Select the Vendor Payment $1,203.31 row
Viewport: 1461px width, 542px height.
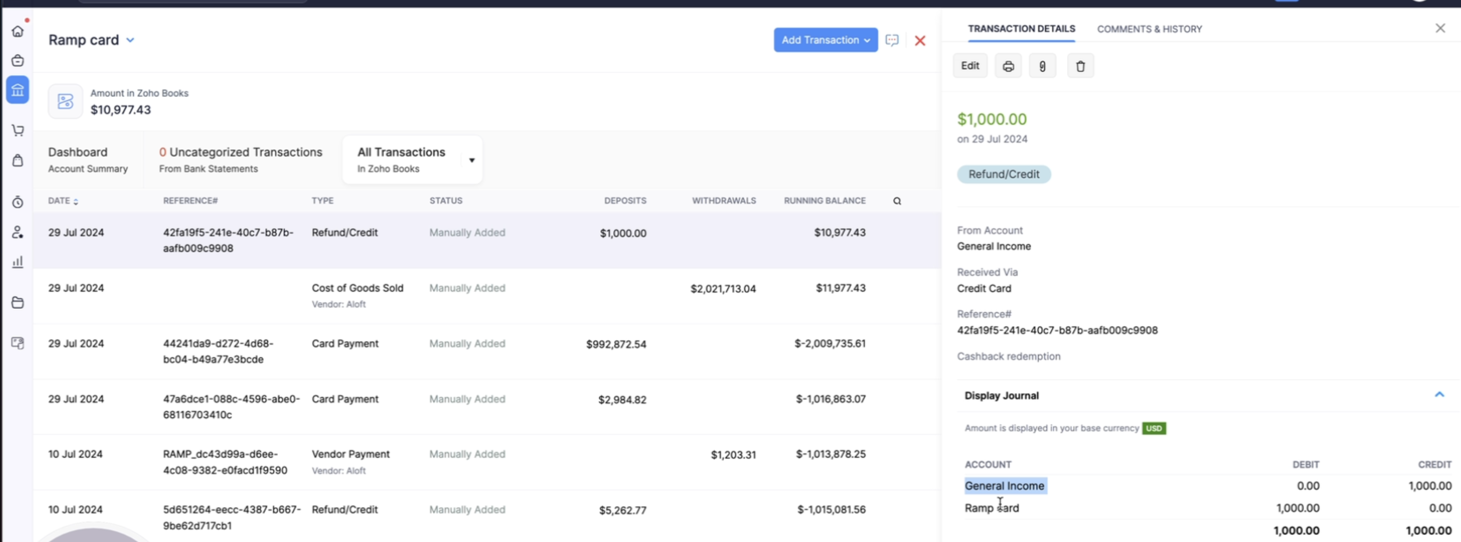pos(487,463)
